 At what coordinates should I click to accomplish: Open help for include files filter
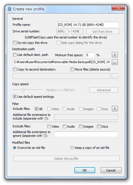pyautogui.click(x=115, y=109)
